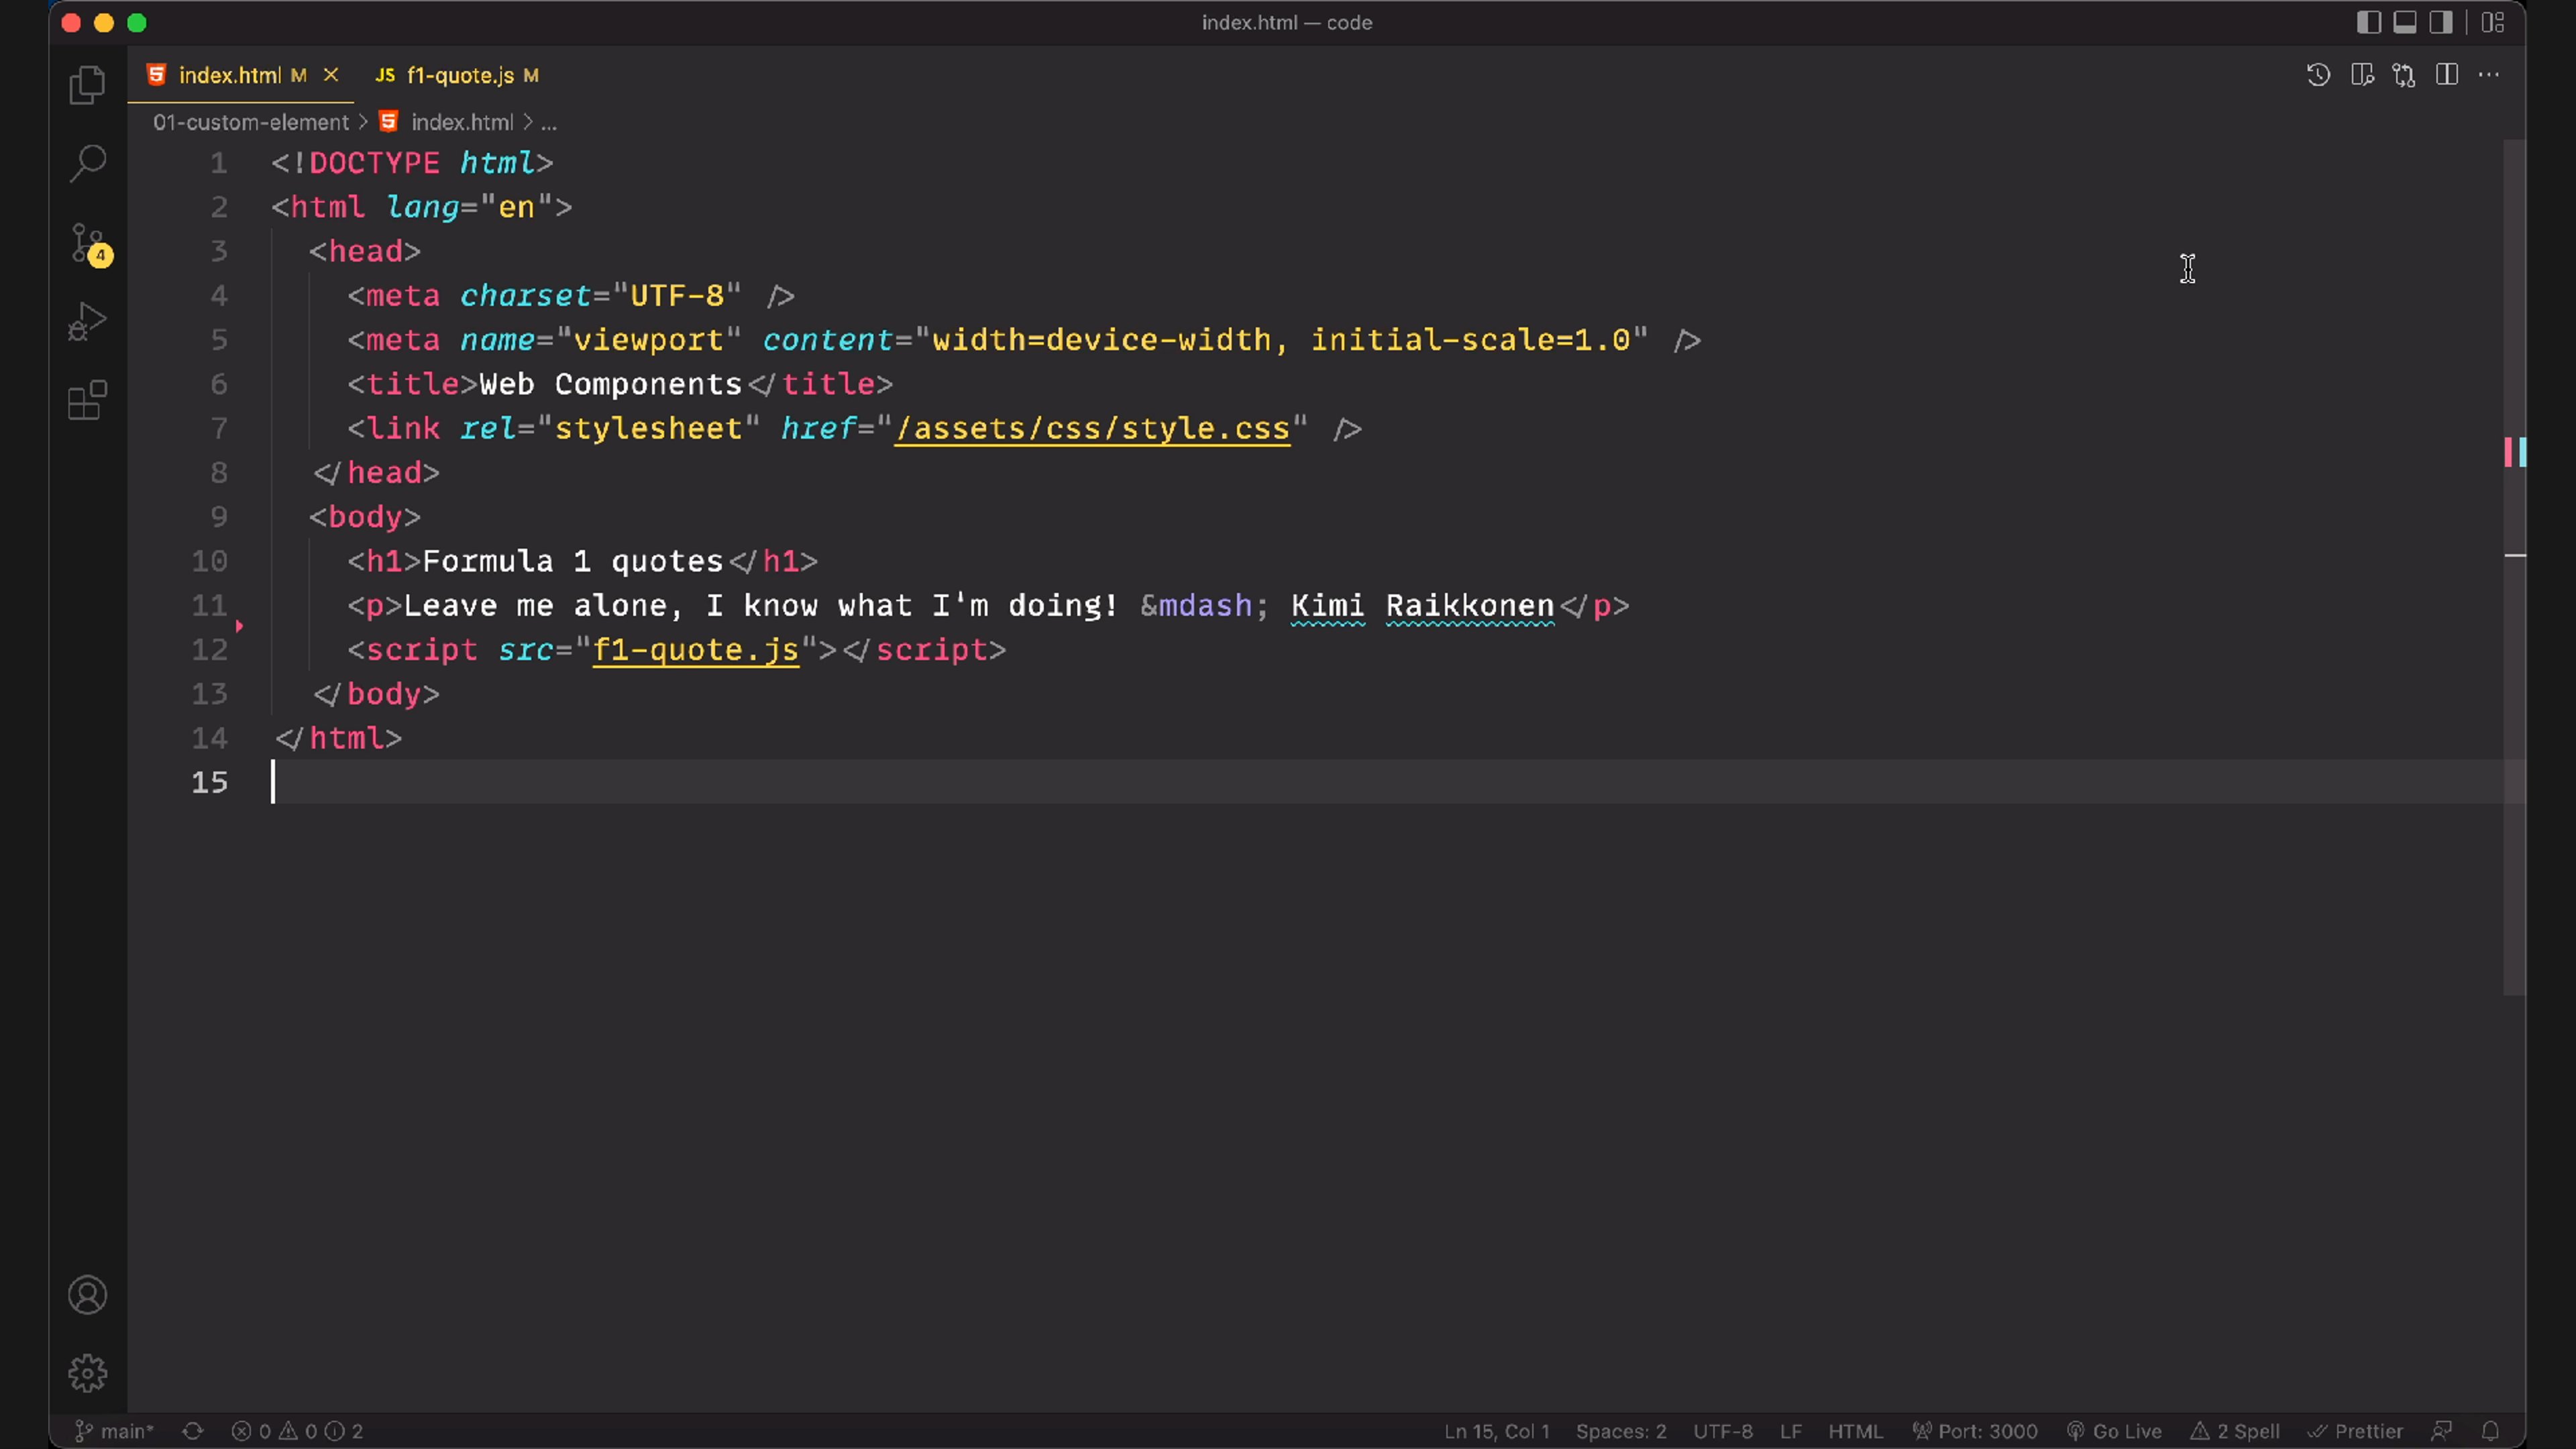Toggle the secondary side bar visibility

click(x=2441, y=22)
